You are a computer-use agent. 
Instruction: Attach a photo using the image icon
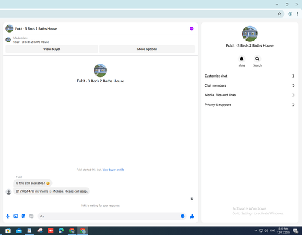(x=16, y=216)
